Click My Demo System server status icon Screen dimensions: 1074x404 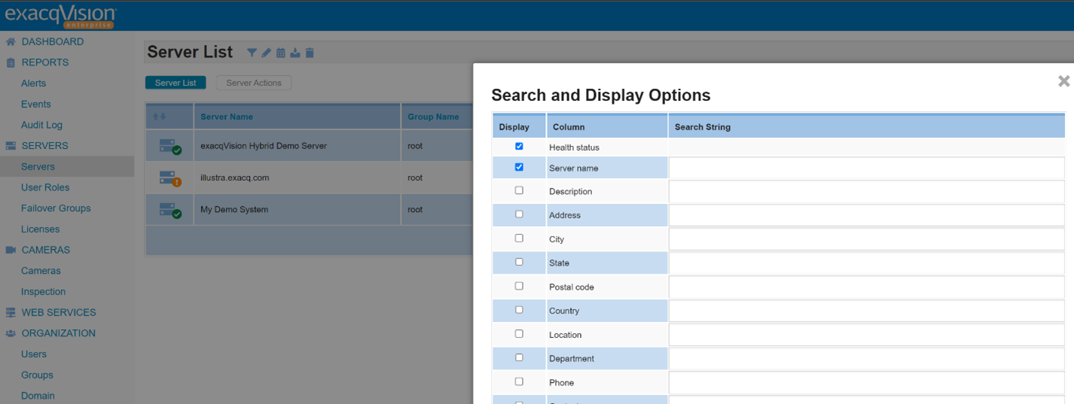pyautogui.click(x=170, y=211)
